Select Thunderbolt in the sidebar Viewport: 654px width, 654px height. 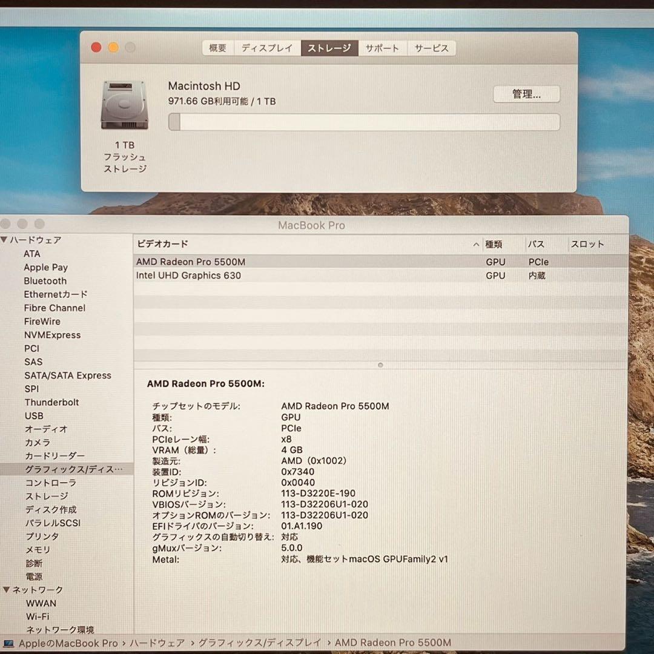pos(51,402)
